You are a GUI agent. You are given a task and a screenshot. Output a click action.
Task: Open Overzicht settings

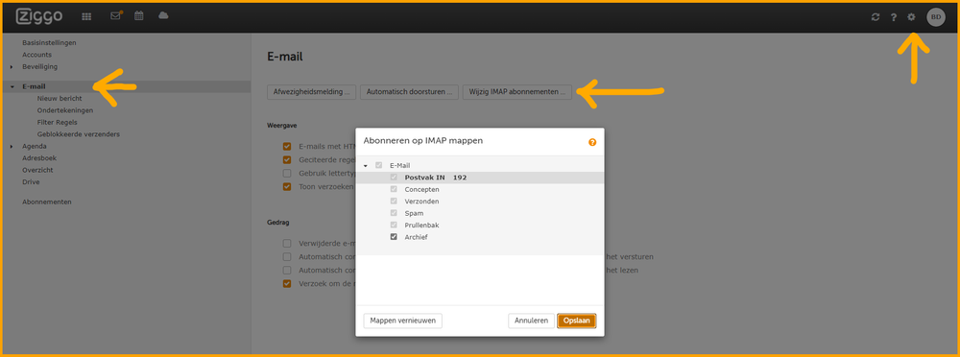(37, 170)
